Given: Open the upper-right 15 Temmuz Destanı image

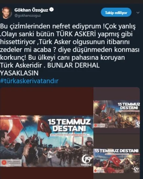Looking at the screenshot, I should (x=117, y=114).
